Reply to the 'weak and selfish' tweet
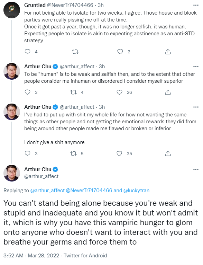 [x=27, y=92]
